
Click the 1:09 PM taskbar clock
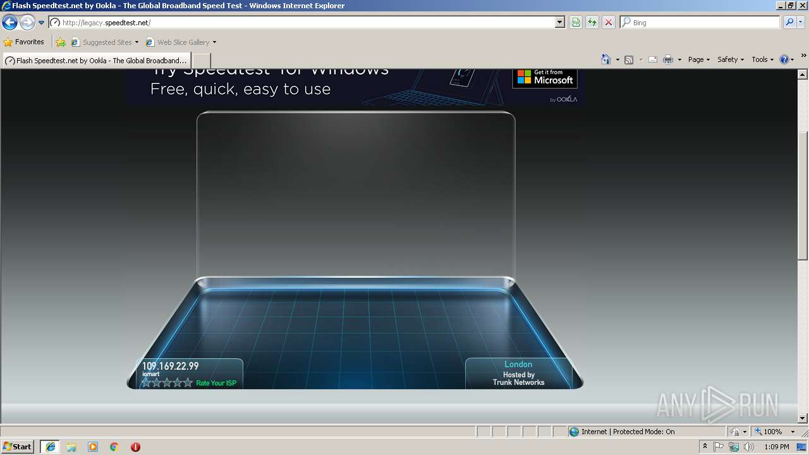[776, 447]
